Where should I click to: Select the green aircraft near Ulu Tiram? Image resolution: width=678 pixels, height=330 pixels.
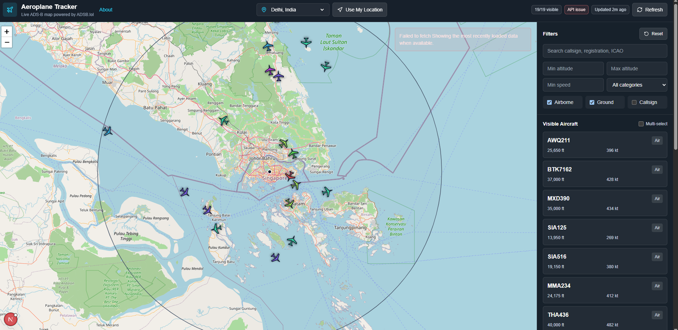click(283, 143)
